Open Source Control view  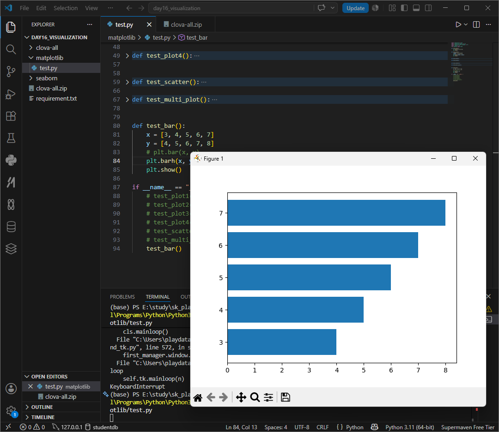(x=11, y=71)
